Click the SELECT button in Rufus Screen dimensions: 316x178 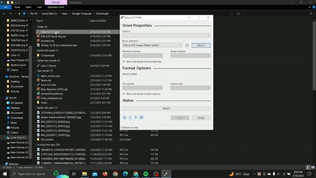pos(201,45)
